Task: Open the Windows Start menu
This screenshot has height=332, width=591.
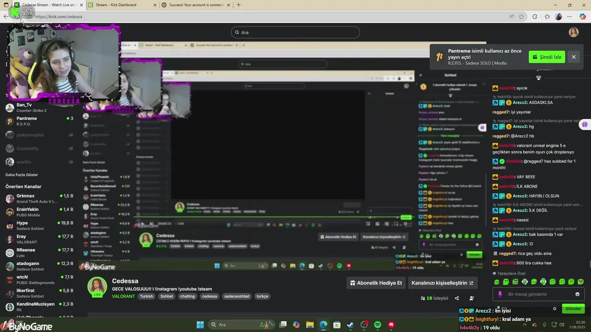Action: tap(200, 325)
